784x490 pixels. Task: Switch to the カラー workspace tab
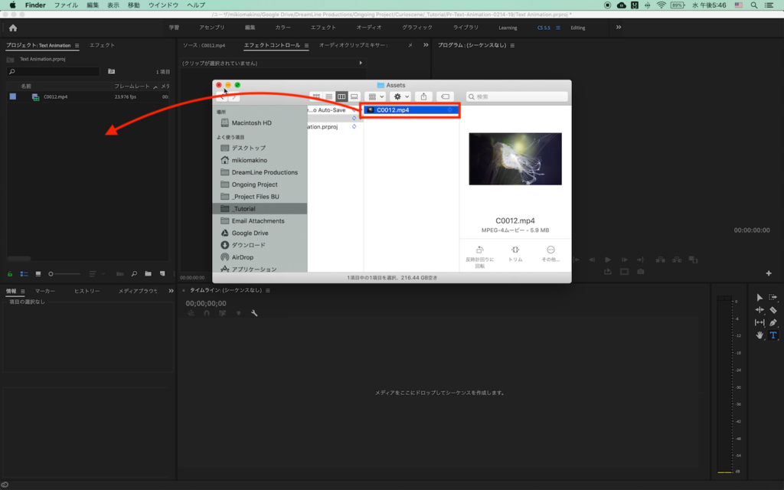point(282,27)
